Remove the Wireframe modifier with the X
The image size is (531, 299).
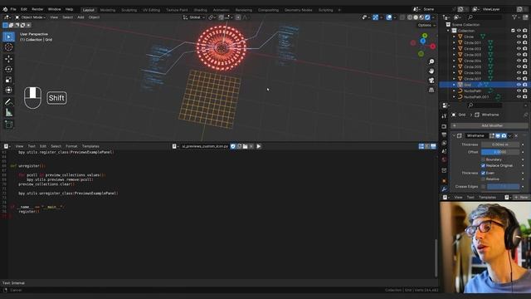[516, 135]
